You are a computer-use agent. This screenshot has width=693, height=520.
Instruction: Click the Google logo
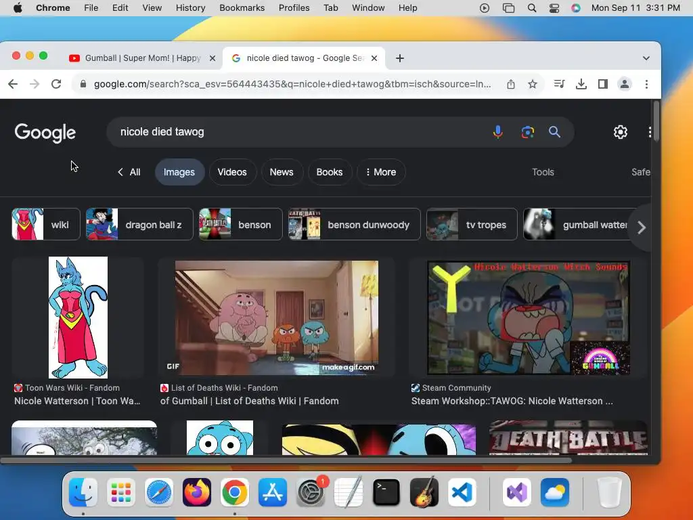coord(45,132)
